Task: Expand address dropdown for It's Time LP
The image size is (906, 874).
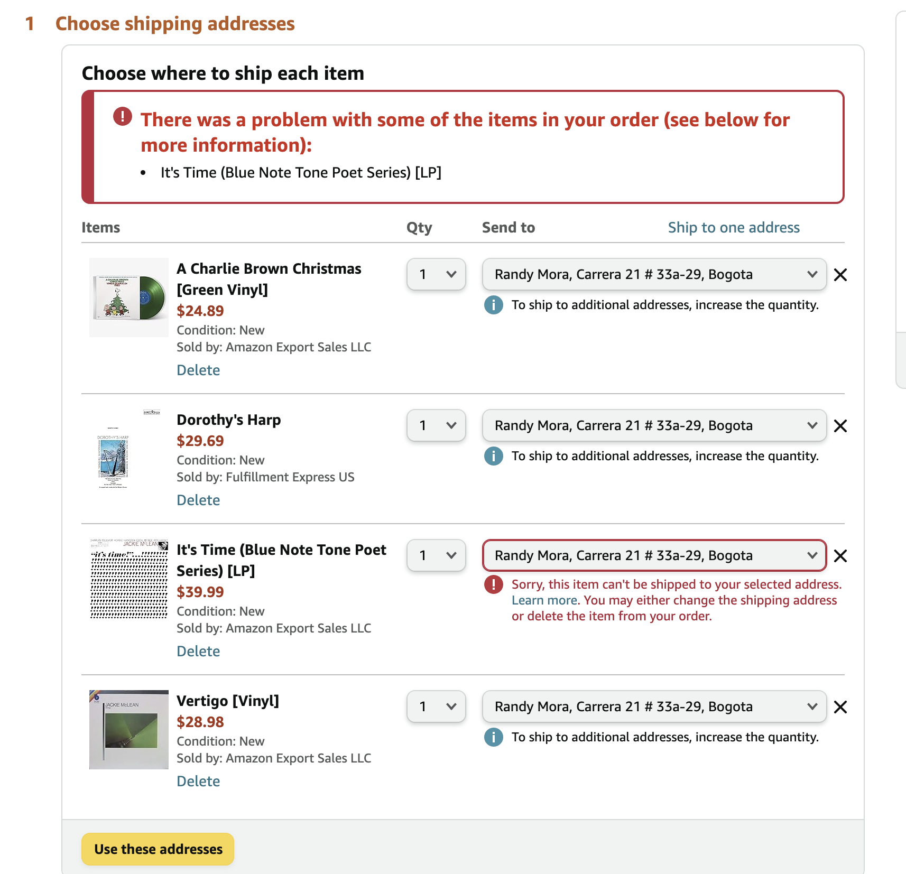Action: 654,555
